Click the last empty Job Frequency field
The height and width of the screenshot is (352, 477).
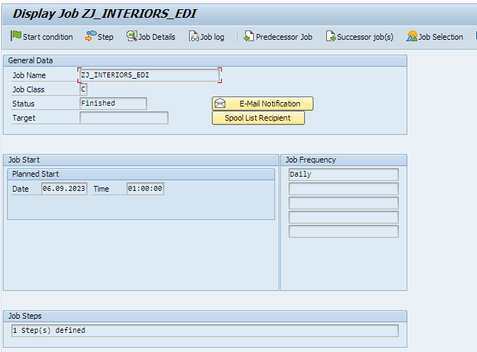coord(343,231)
